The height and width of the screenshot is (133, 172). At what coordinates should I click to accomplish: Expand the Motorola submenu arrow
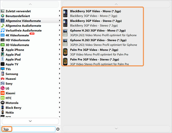59,102
